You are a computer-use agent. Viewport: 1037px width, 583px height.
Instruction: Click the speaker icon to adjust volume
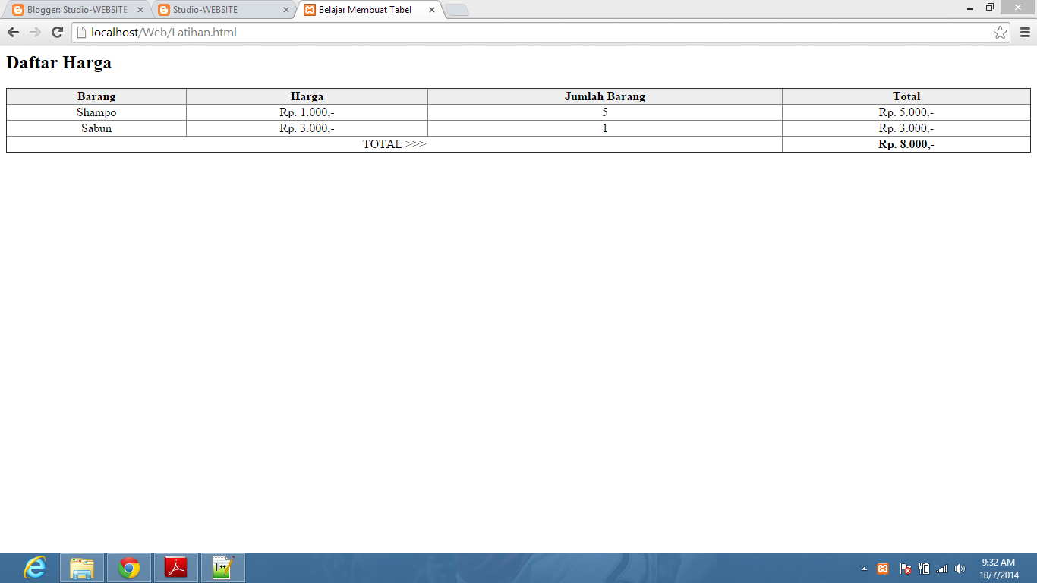click(959, 568)
